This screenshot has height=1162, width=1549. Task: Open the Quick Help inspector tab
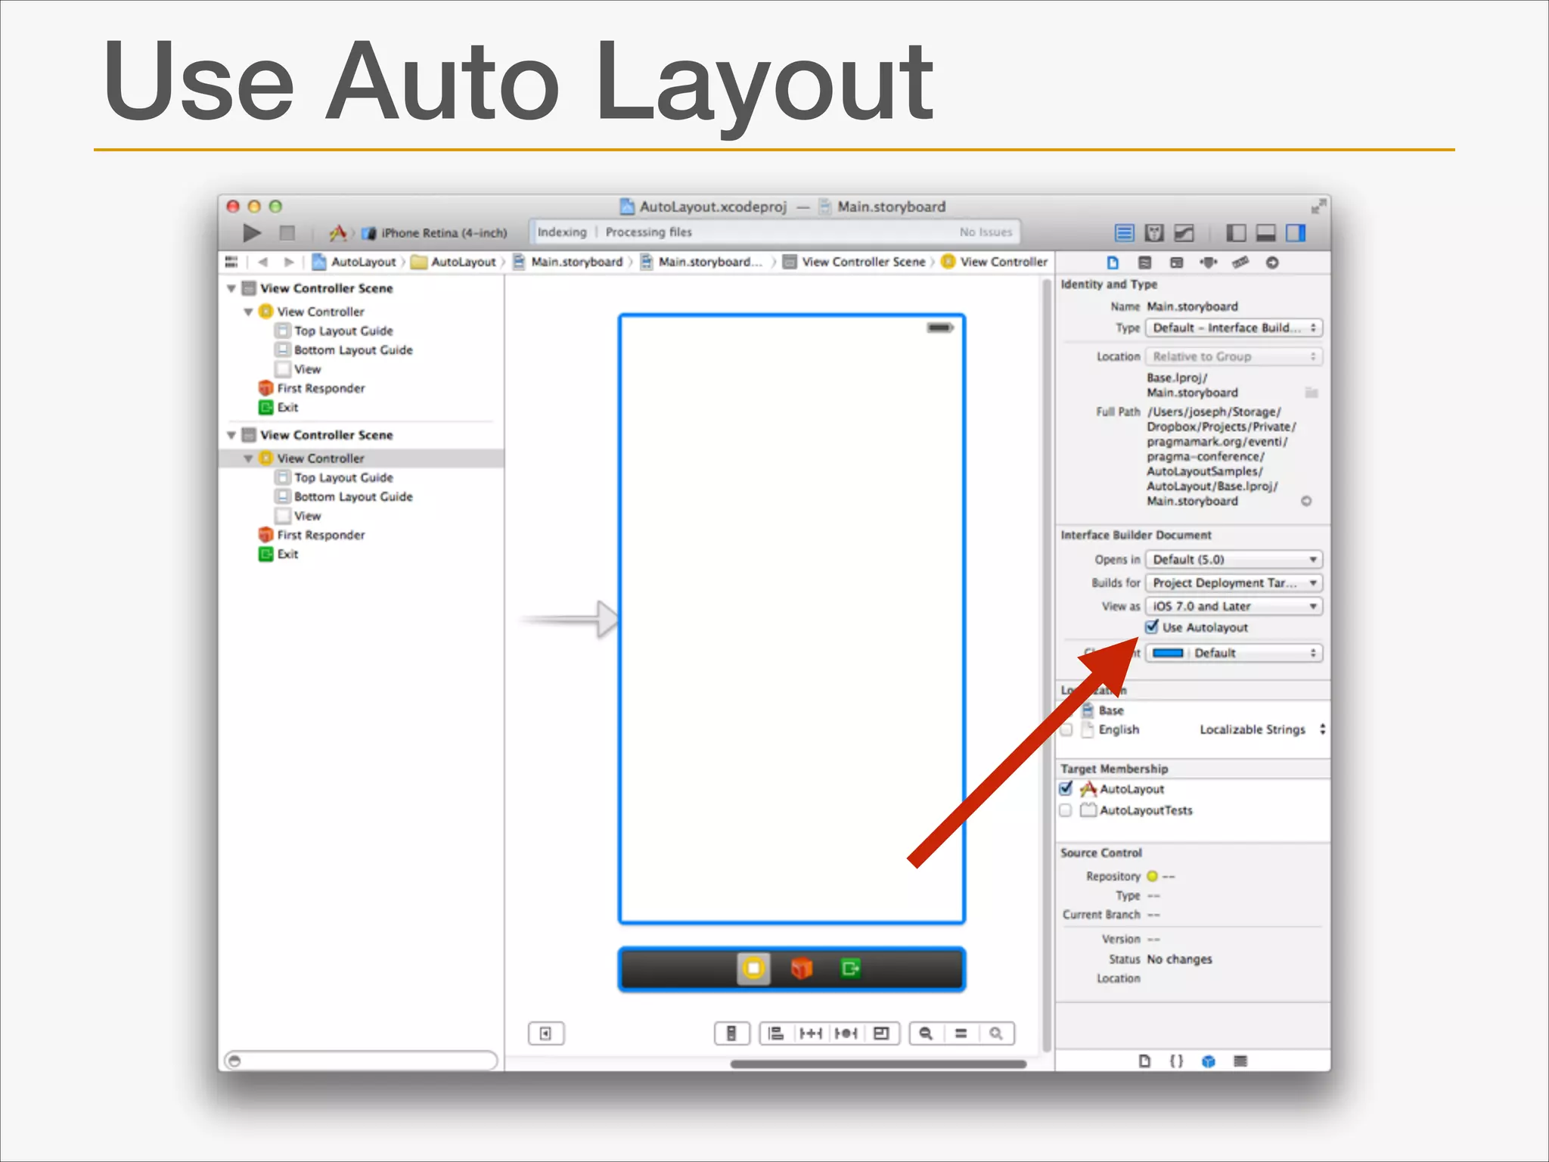click(1144, 263)
